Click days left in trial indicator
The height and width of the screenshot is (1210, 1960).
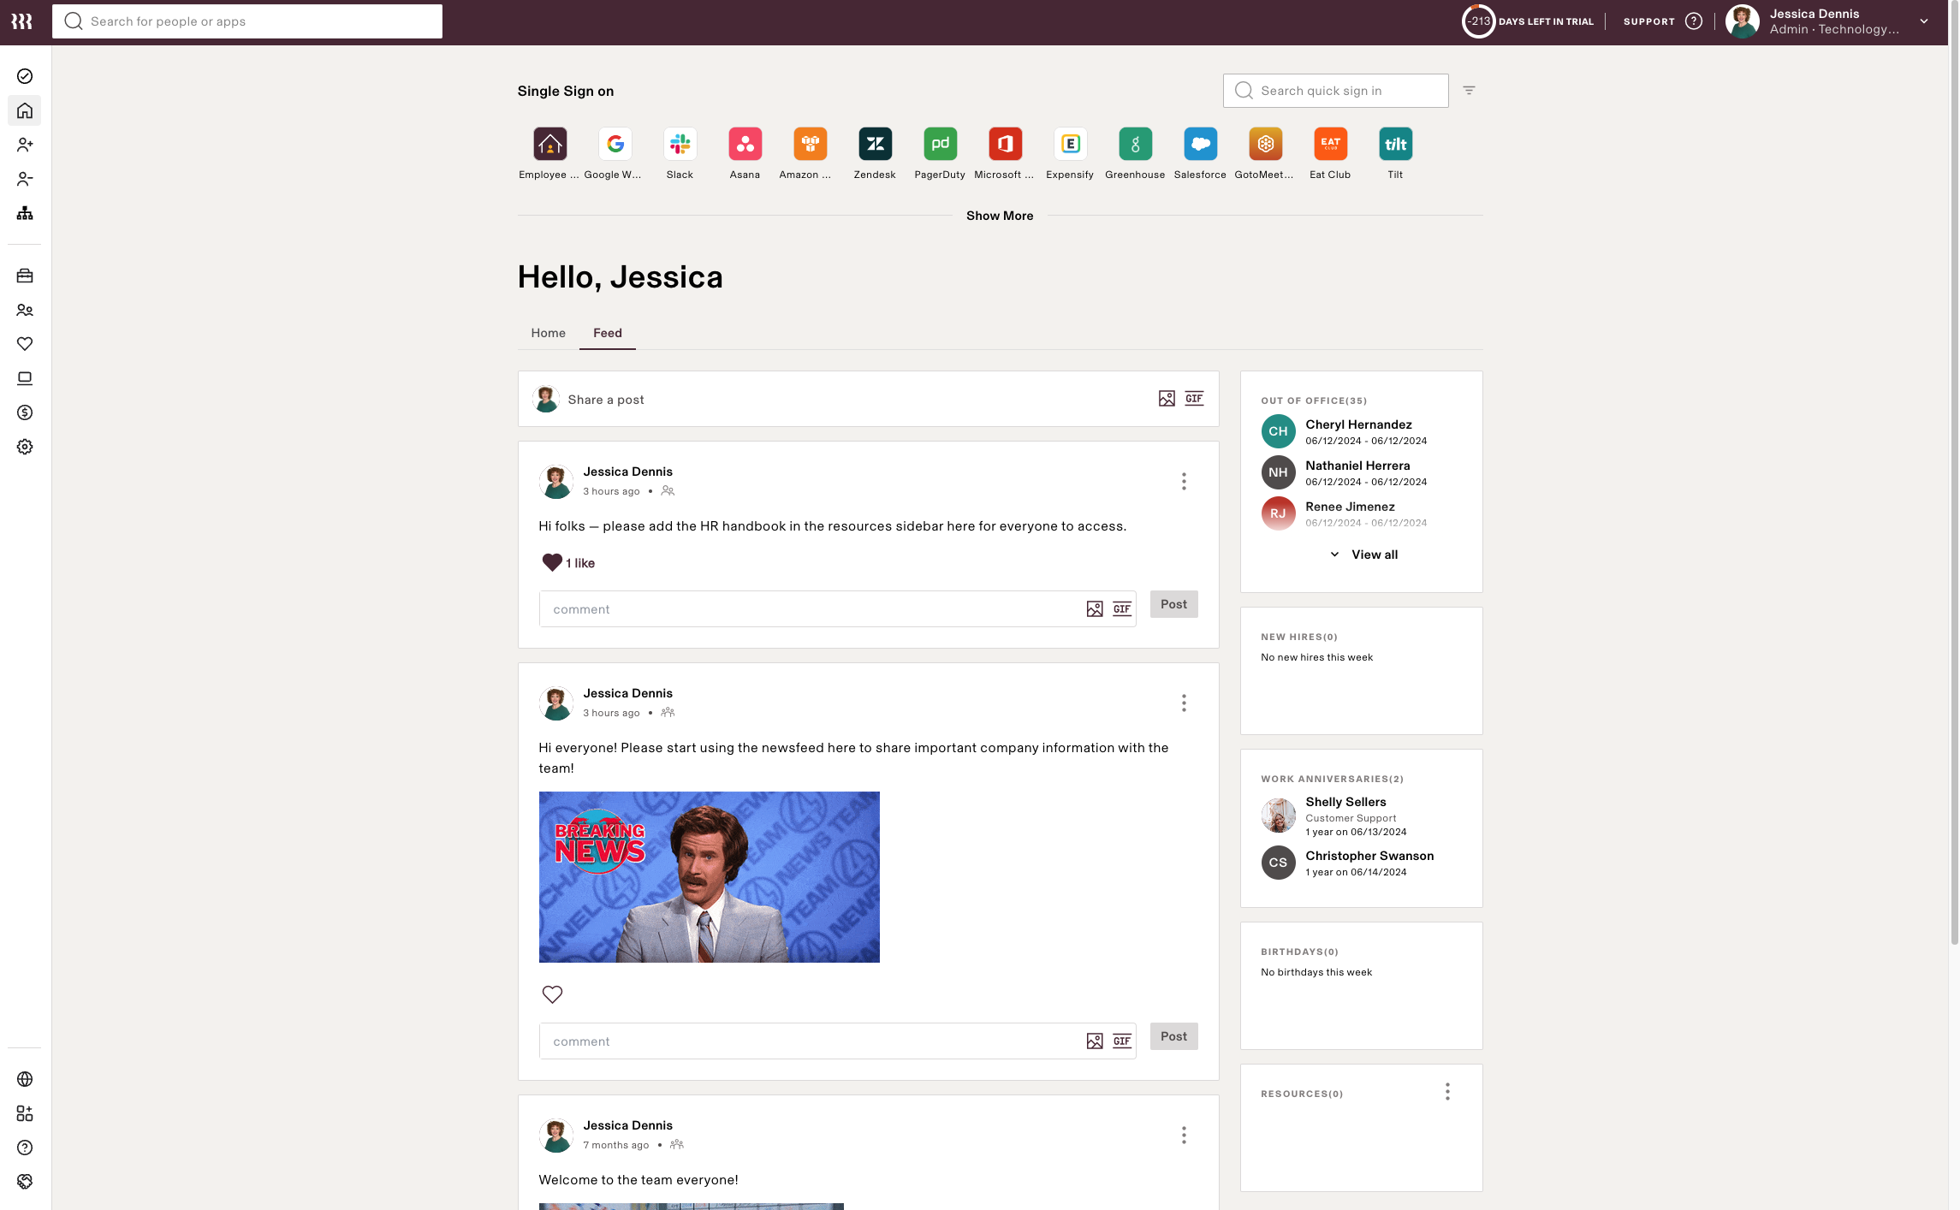point(1528,21)
